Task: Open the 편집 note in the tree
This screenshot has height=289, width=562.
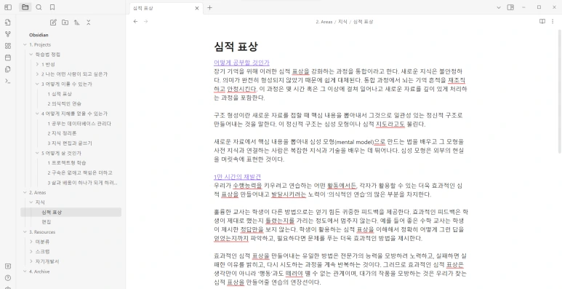Action: (47, 222)
